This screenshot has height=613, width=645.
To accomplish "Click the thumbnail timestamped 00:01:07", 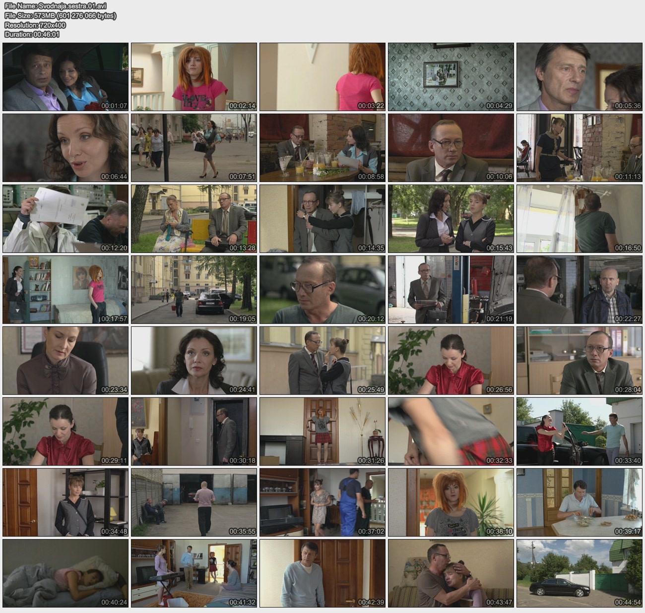I will coord(65,77).
